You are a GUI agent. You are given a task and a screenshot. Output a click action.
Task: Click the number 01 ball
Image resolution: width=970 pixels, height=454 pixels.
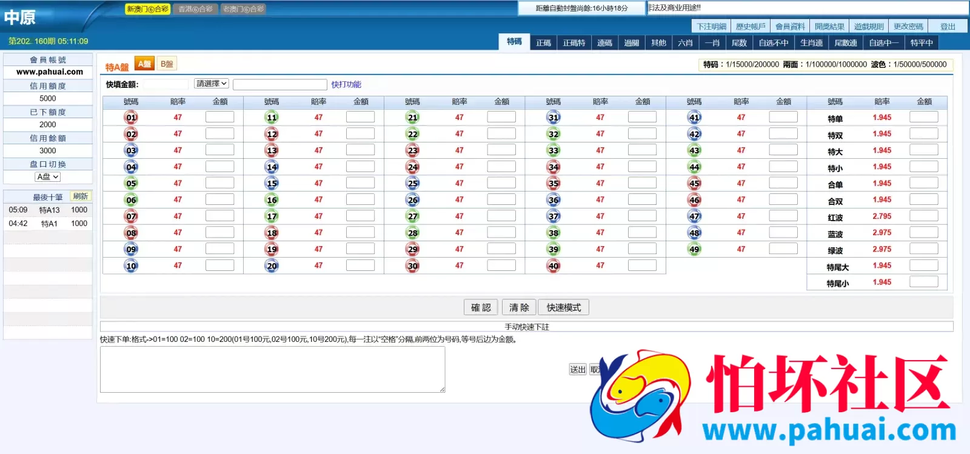click(131, 118)
